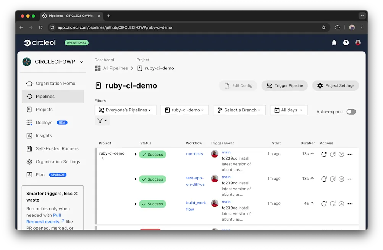Image resolution: width=383 pixels, height=250 pixels.
Task: Sort pipelines by Duration column
Action: click(308, 143)
